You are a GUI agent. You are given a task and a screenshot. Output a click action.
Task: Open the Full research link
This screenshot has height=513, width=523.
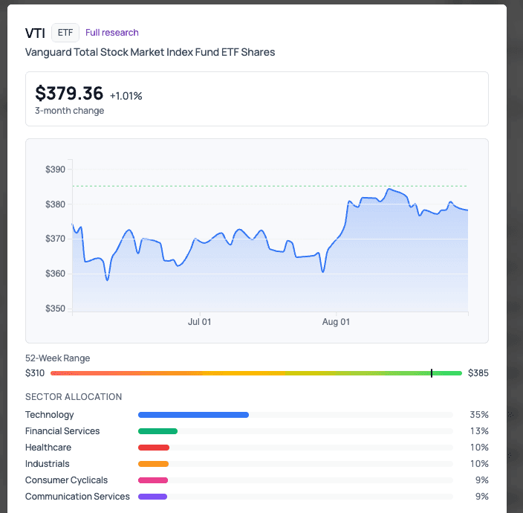coord(111,33)
